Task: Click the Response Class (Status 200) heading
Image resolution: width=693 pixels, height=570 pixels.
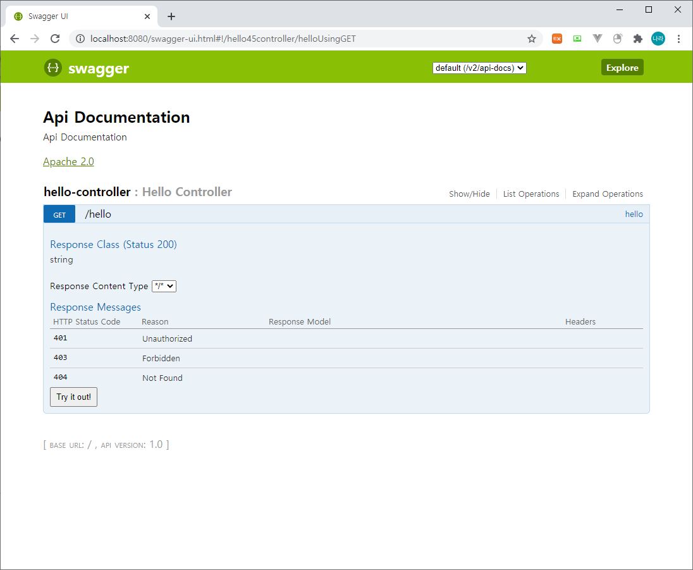Action: tap(113, 245)
